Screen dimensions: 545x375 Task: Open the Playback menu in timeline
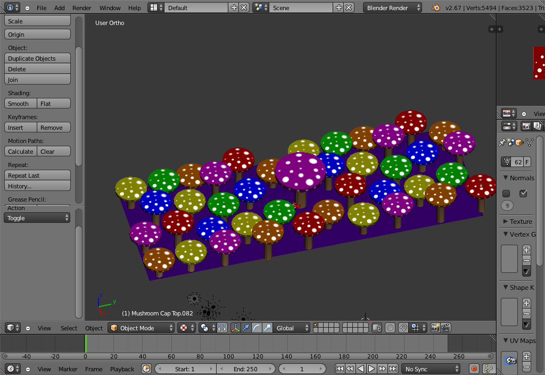122,369
